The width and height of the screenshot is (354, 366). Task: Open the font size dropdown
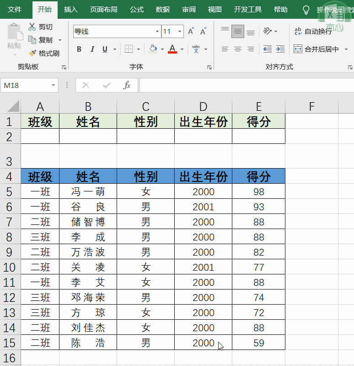click(x=180, y=31)
